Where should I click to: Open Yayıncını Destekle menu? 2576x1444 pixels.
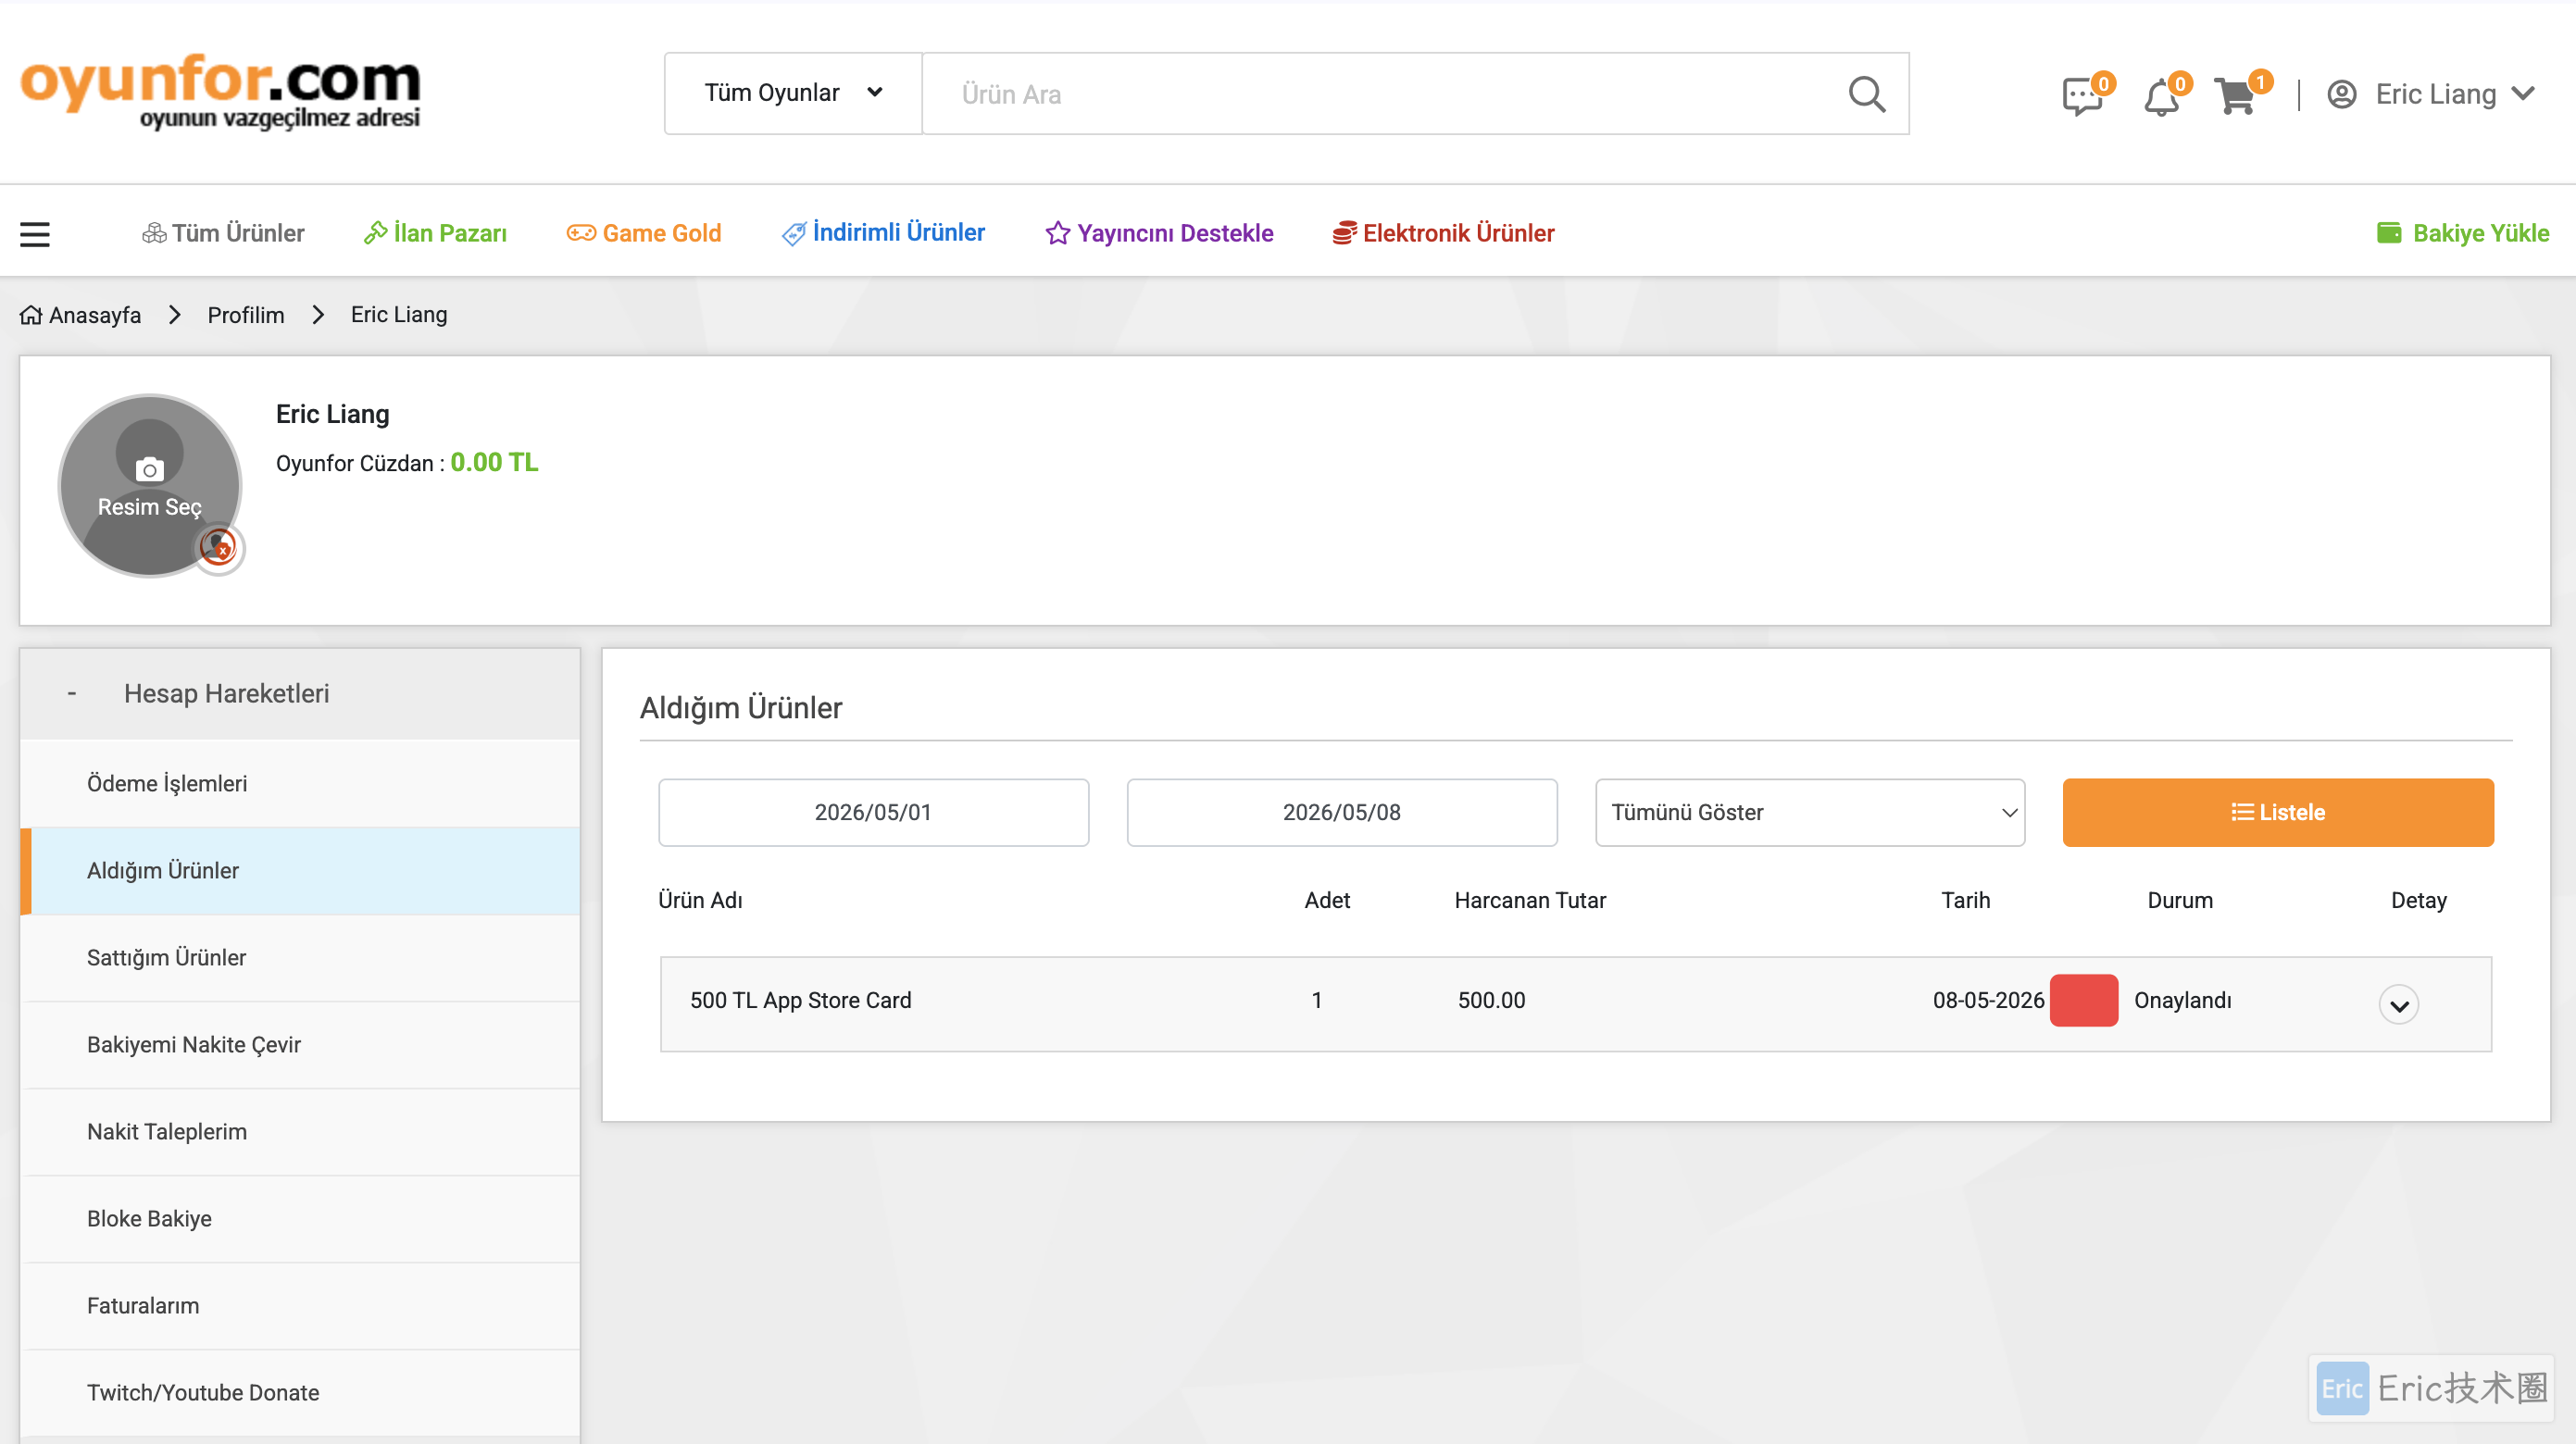coord(1159,233)
